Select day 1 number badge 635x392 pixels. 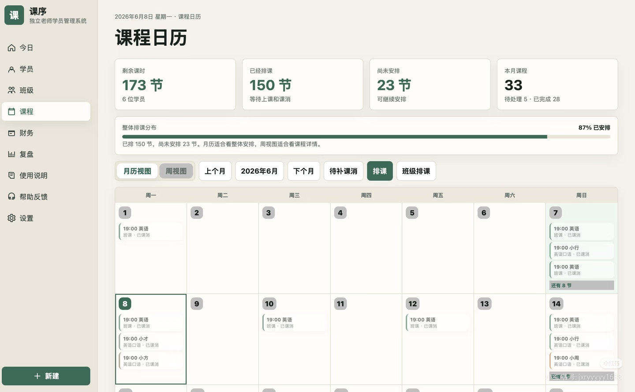[x=125, y=213]
